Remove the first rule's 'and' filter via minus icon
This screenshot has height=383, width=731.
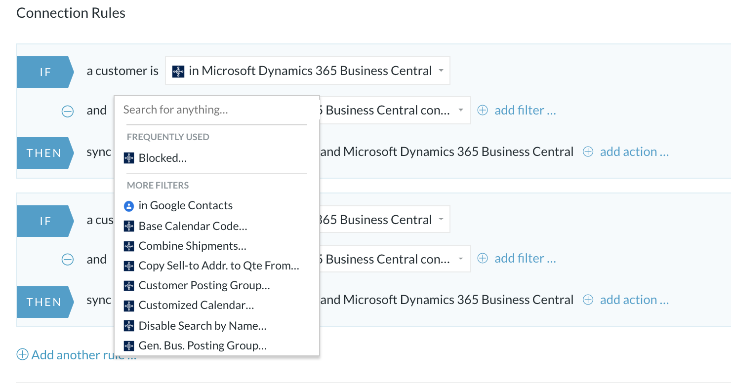click(68, 111)
